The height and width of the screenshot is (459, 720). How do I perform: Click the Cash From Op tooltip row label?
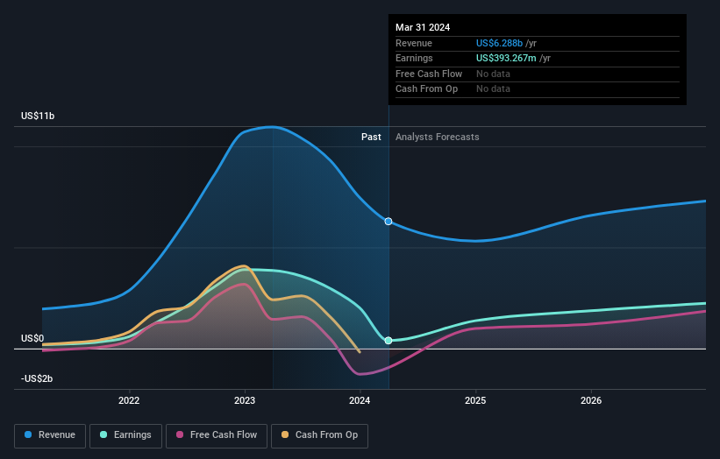[426, 89]
